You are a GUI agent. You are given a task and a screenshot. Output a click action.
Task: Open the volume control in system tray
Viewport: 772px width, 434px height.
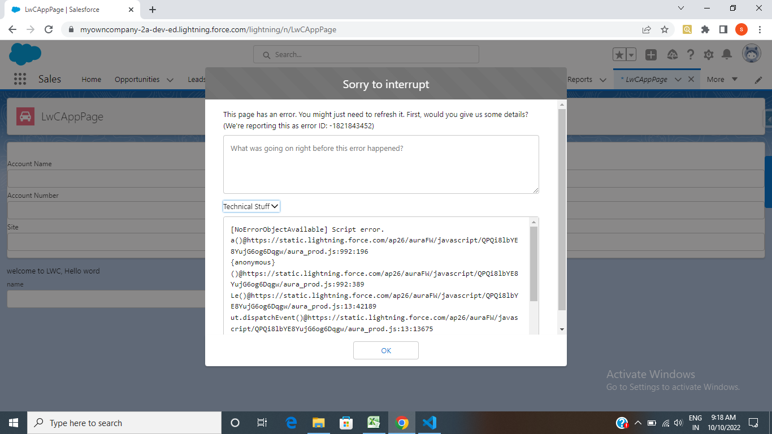[678, 423]
